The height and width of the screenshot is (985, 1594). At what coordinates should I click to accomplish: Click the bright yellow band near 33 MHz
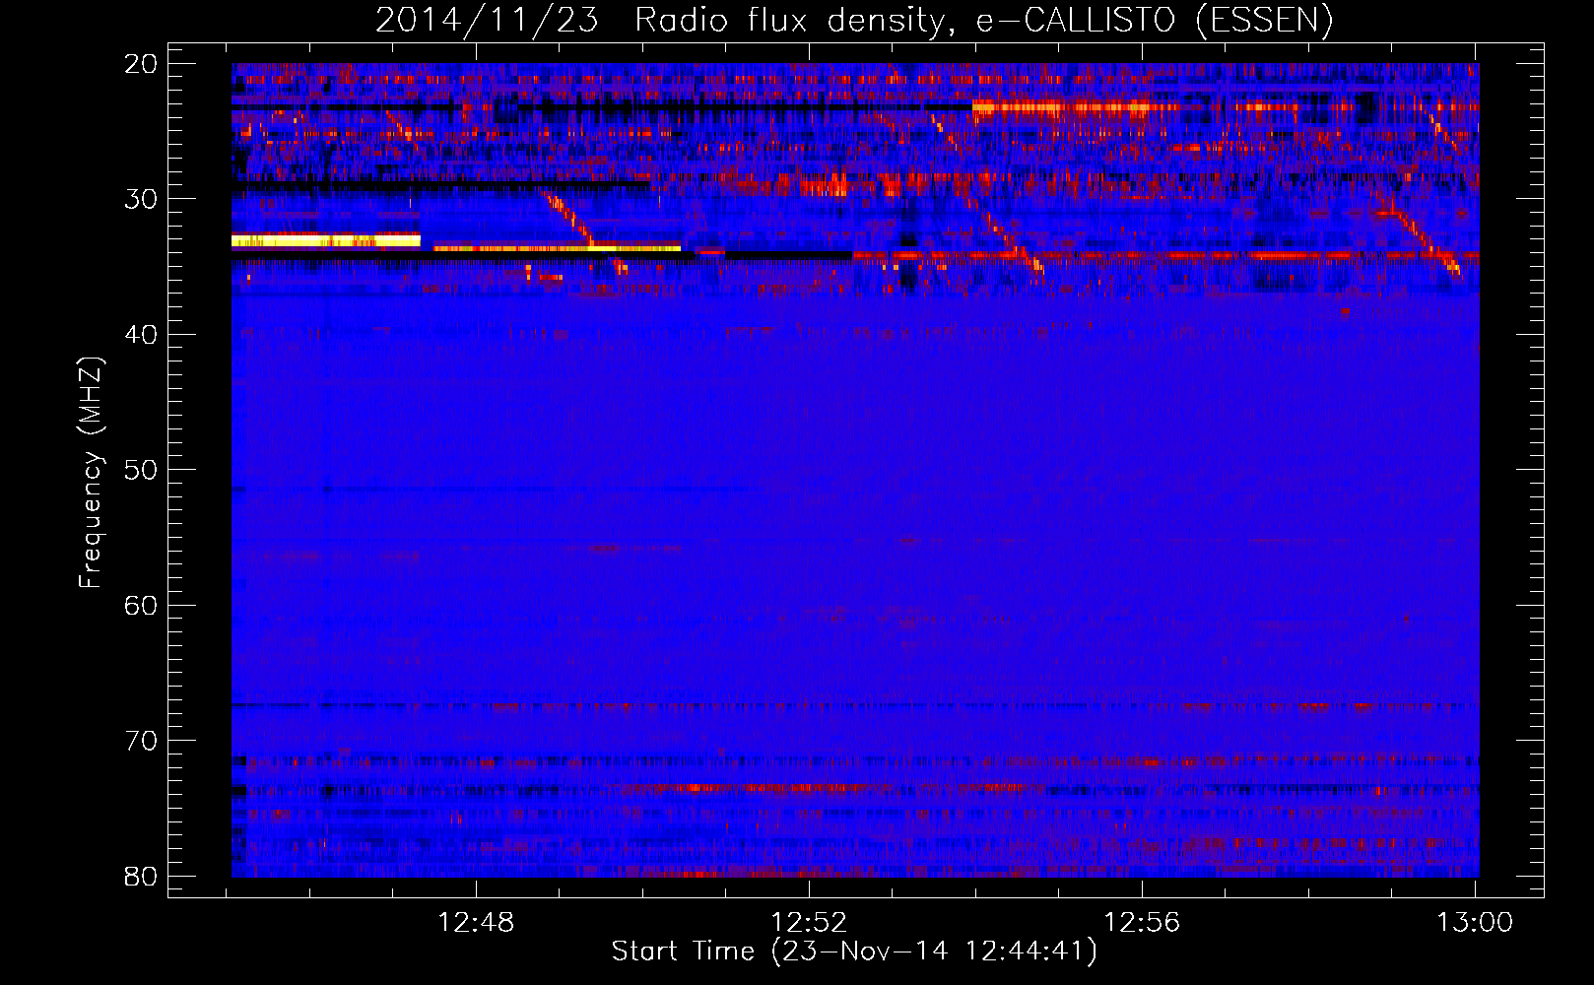tap(326, 240)
